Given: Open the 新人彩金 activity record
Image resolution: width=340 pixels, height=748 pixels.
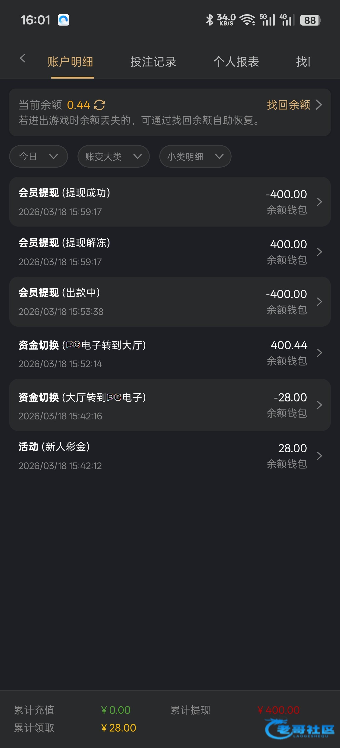Looking at the screenshot, I should point(170,456).
